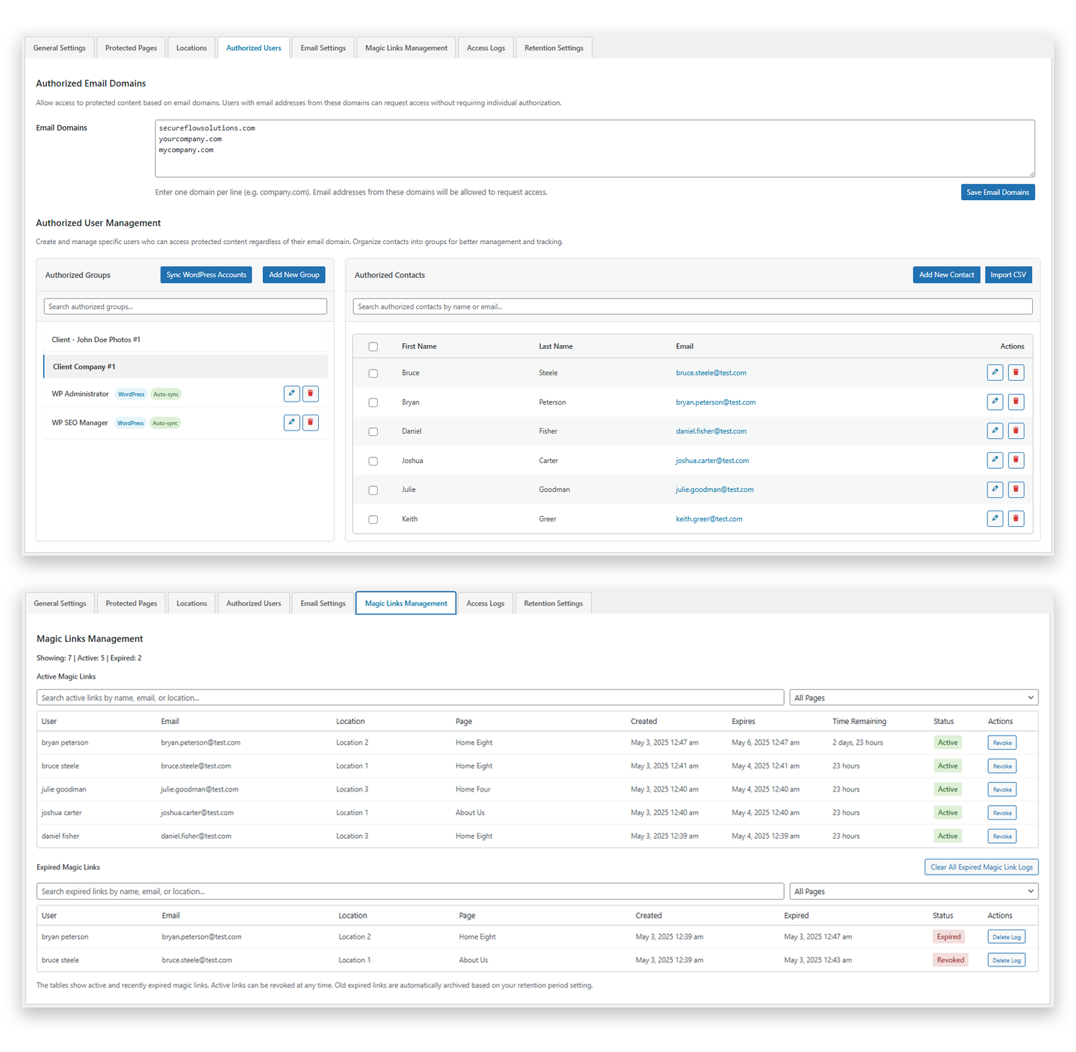Click the Email Domains text area
Viewport: 1076px width, 1052px height.
(x=595, y=149)
